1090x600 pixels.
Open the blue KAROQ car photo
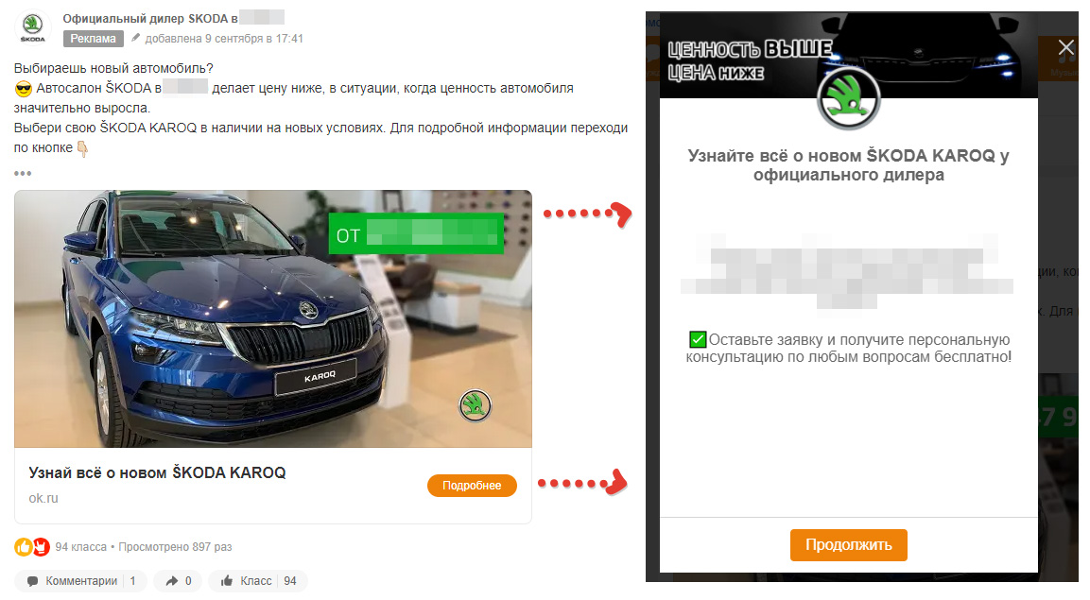(273, 318)
